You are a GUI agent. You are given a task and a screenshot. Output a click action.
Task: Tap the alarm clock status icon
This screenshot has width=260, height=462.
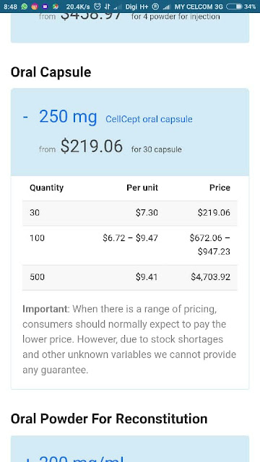click(x=97, y=6)
